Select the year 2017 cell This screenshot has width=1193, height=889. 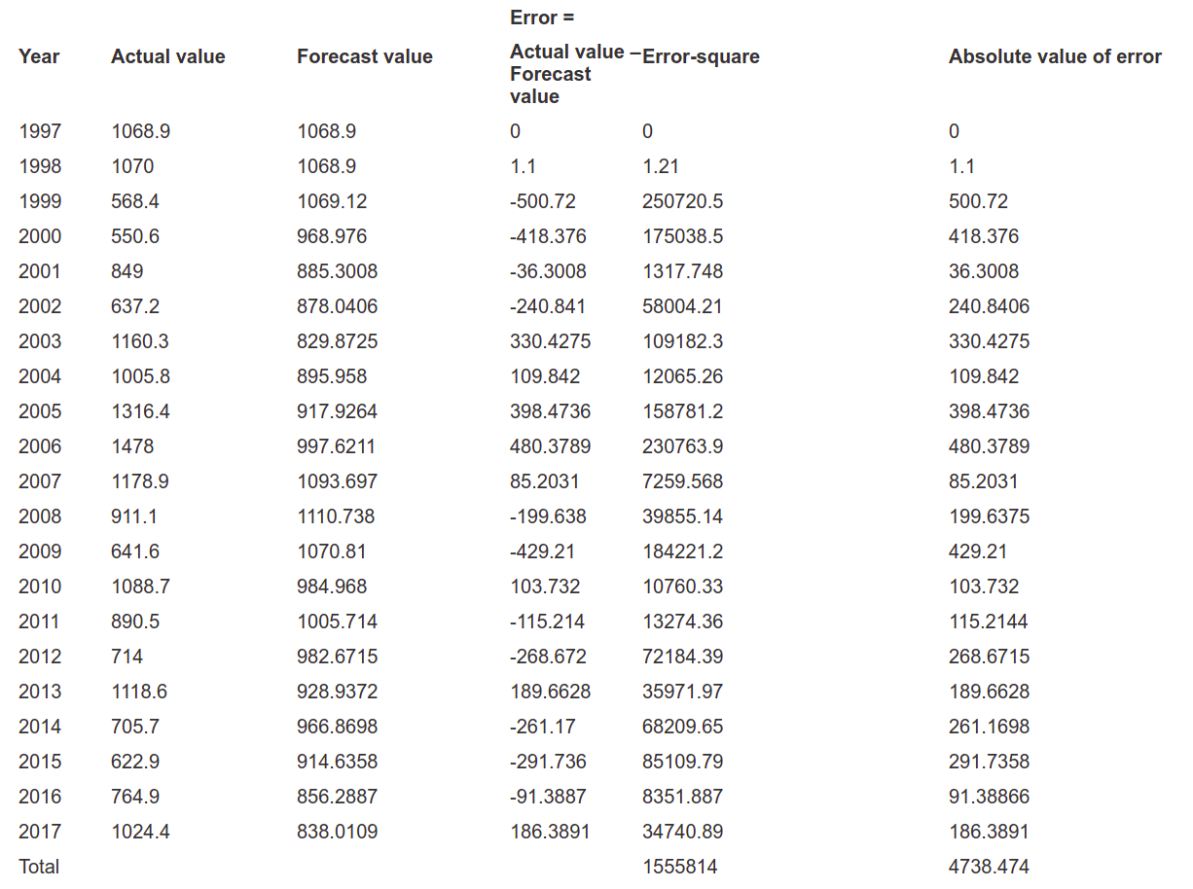[x=40, y=832]
